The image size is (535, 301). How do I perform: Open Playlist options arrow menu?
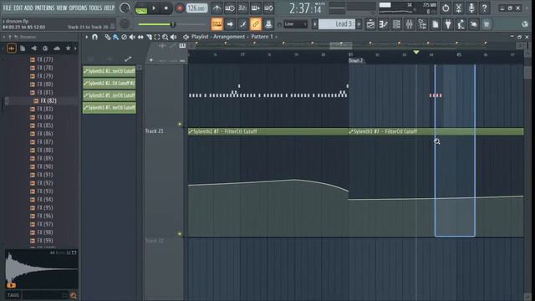point(87,37)
